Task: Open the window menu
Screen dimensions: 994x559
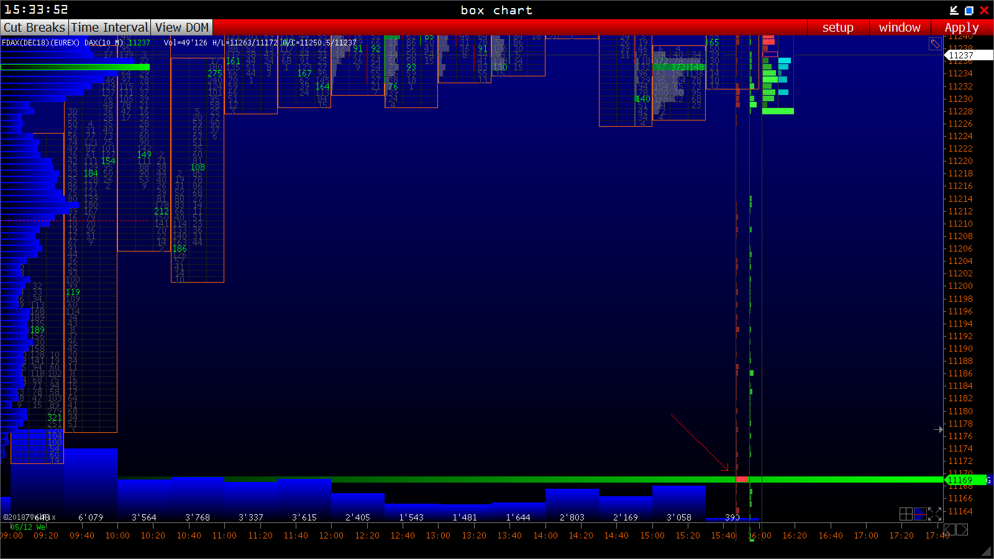Action: (900, 27)
